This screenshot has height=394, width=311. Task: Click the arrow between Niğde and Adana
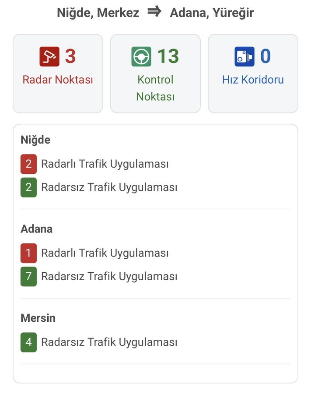point(154,12)
